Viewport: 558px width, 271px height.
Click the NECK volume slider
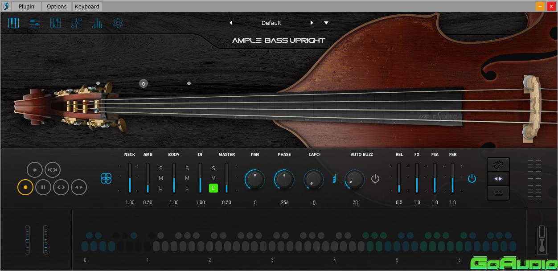(x=130, y=178)
